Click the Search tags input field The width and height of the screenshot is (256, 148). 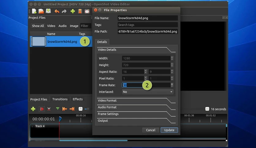(x=148, y=25)
